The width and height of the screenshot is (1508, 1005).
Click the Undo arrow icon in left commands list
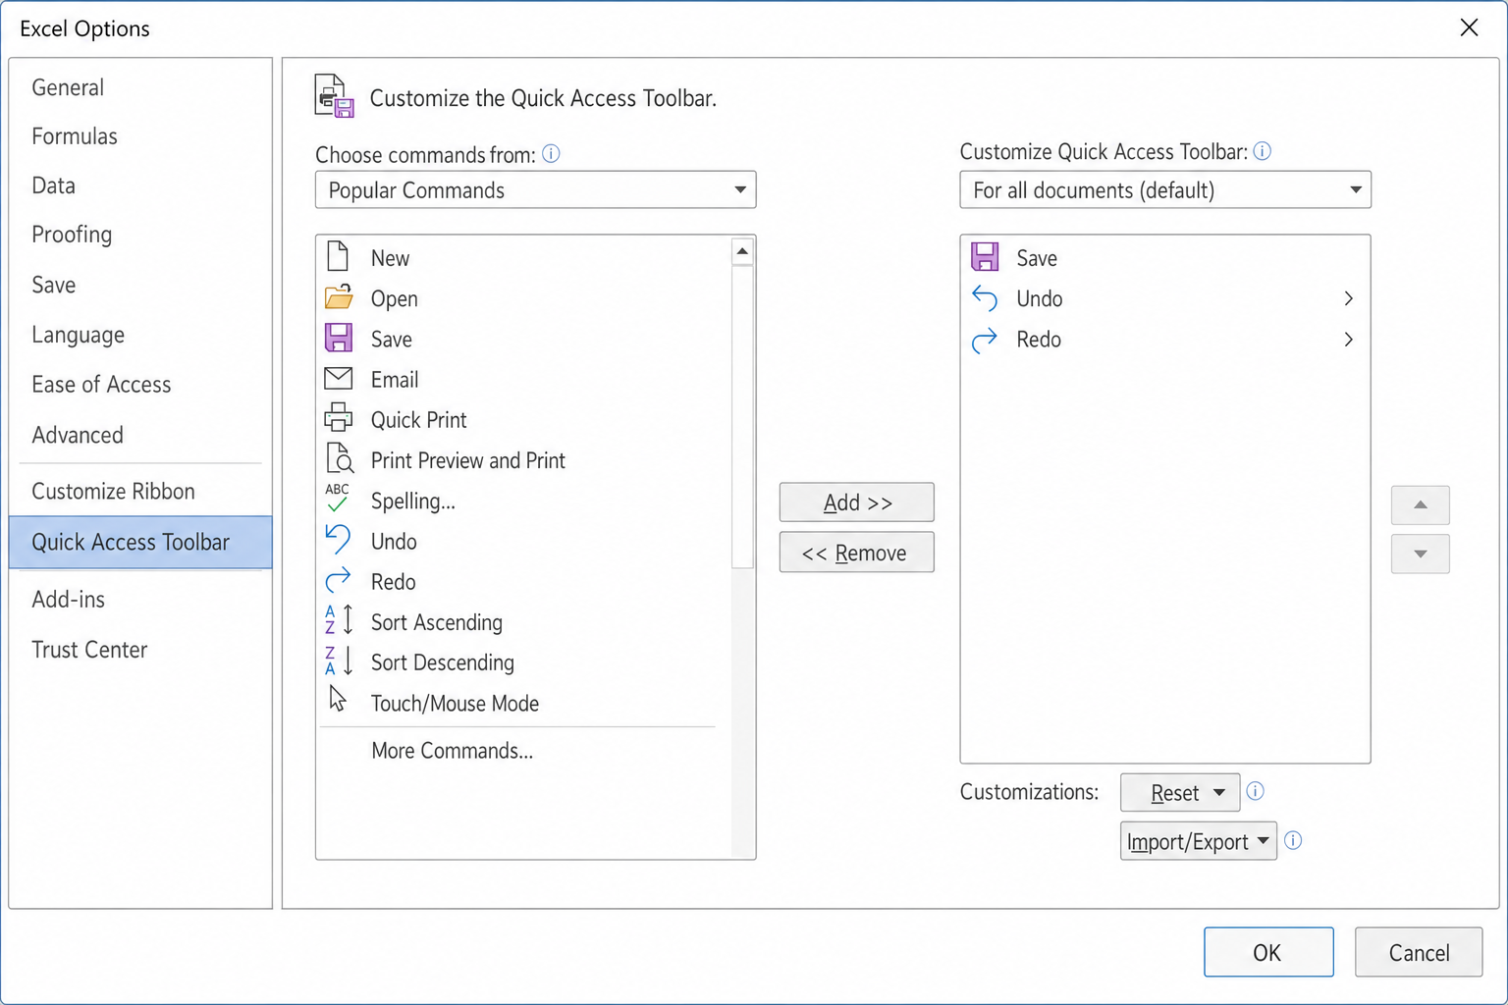[338, 539]
